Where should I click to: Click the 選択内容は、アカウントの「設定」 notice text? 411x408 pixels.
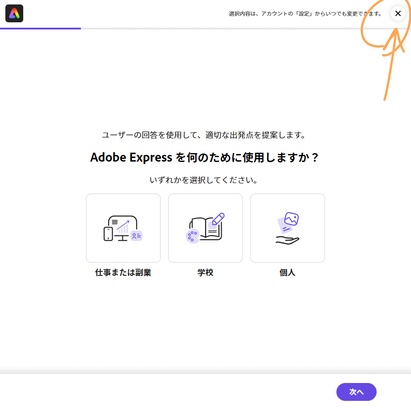click(306, 14)
